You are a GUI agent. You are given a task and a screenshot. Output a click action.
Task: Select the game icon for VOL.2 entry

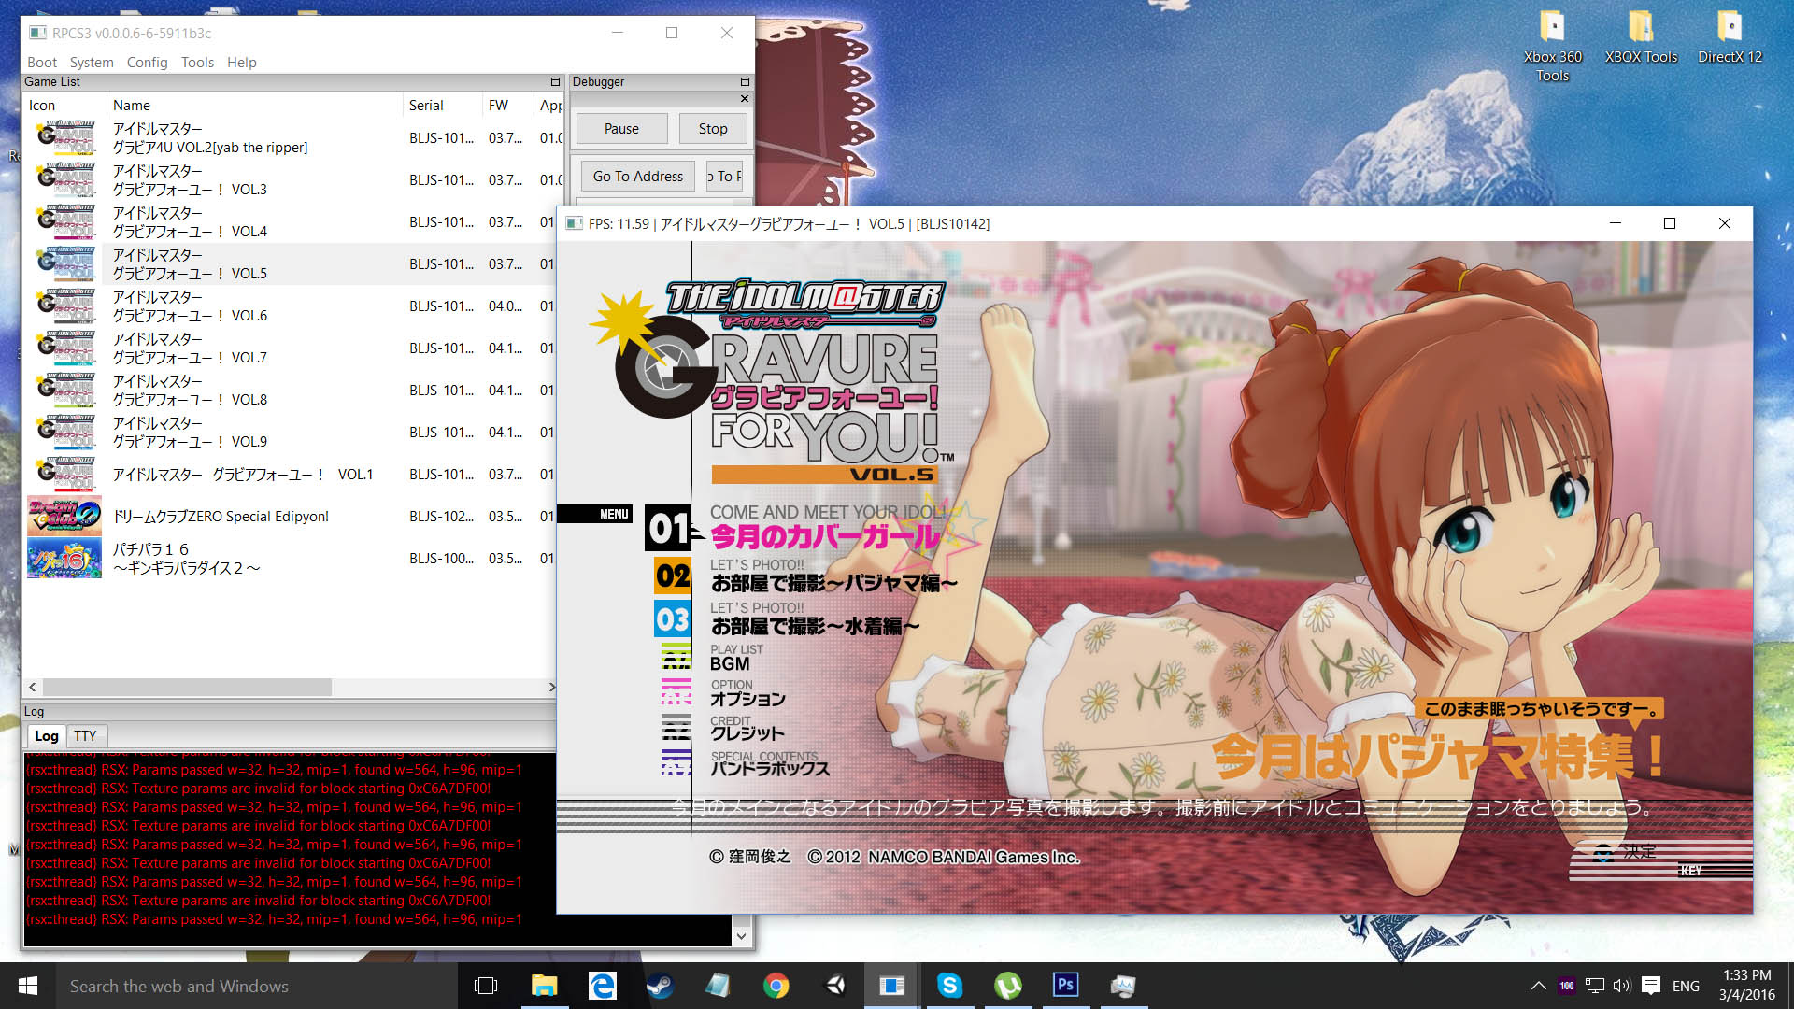click(x=64, y=137)
